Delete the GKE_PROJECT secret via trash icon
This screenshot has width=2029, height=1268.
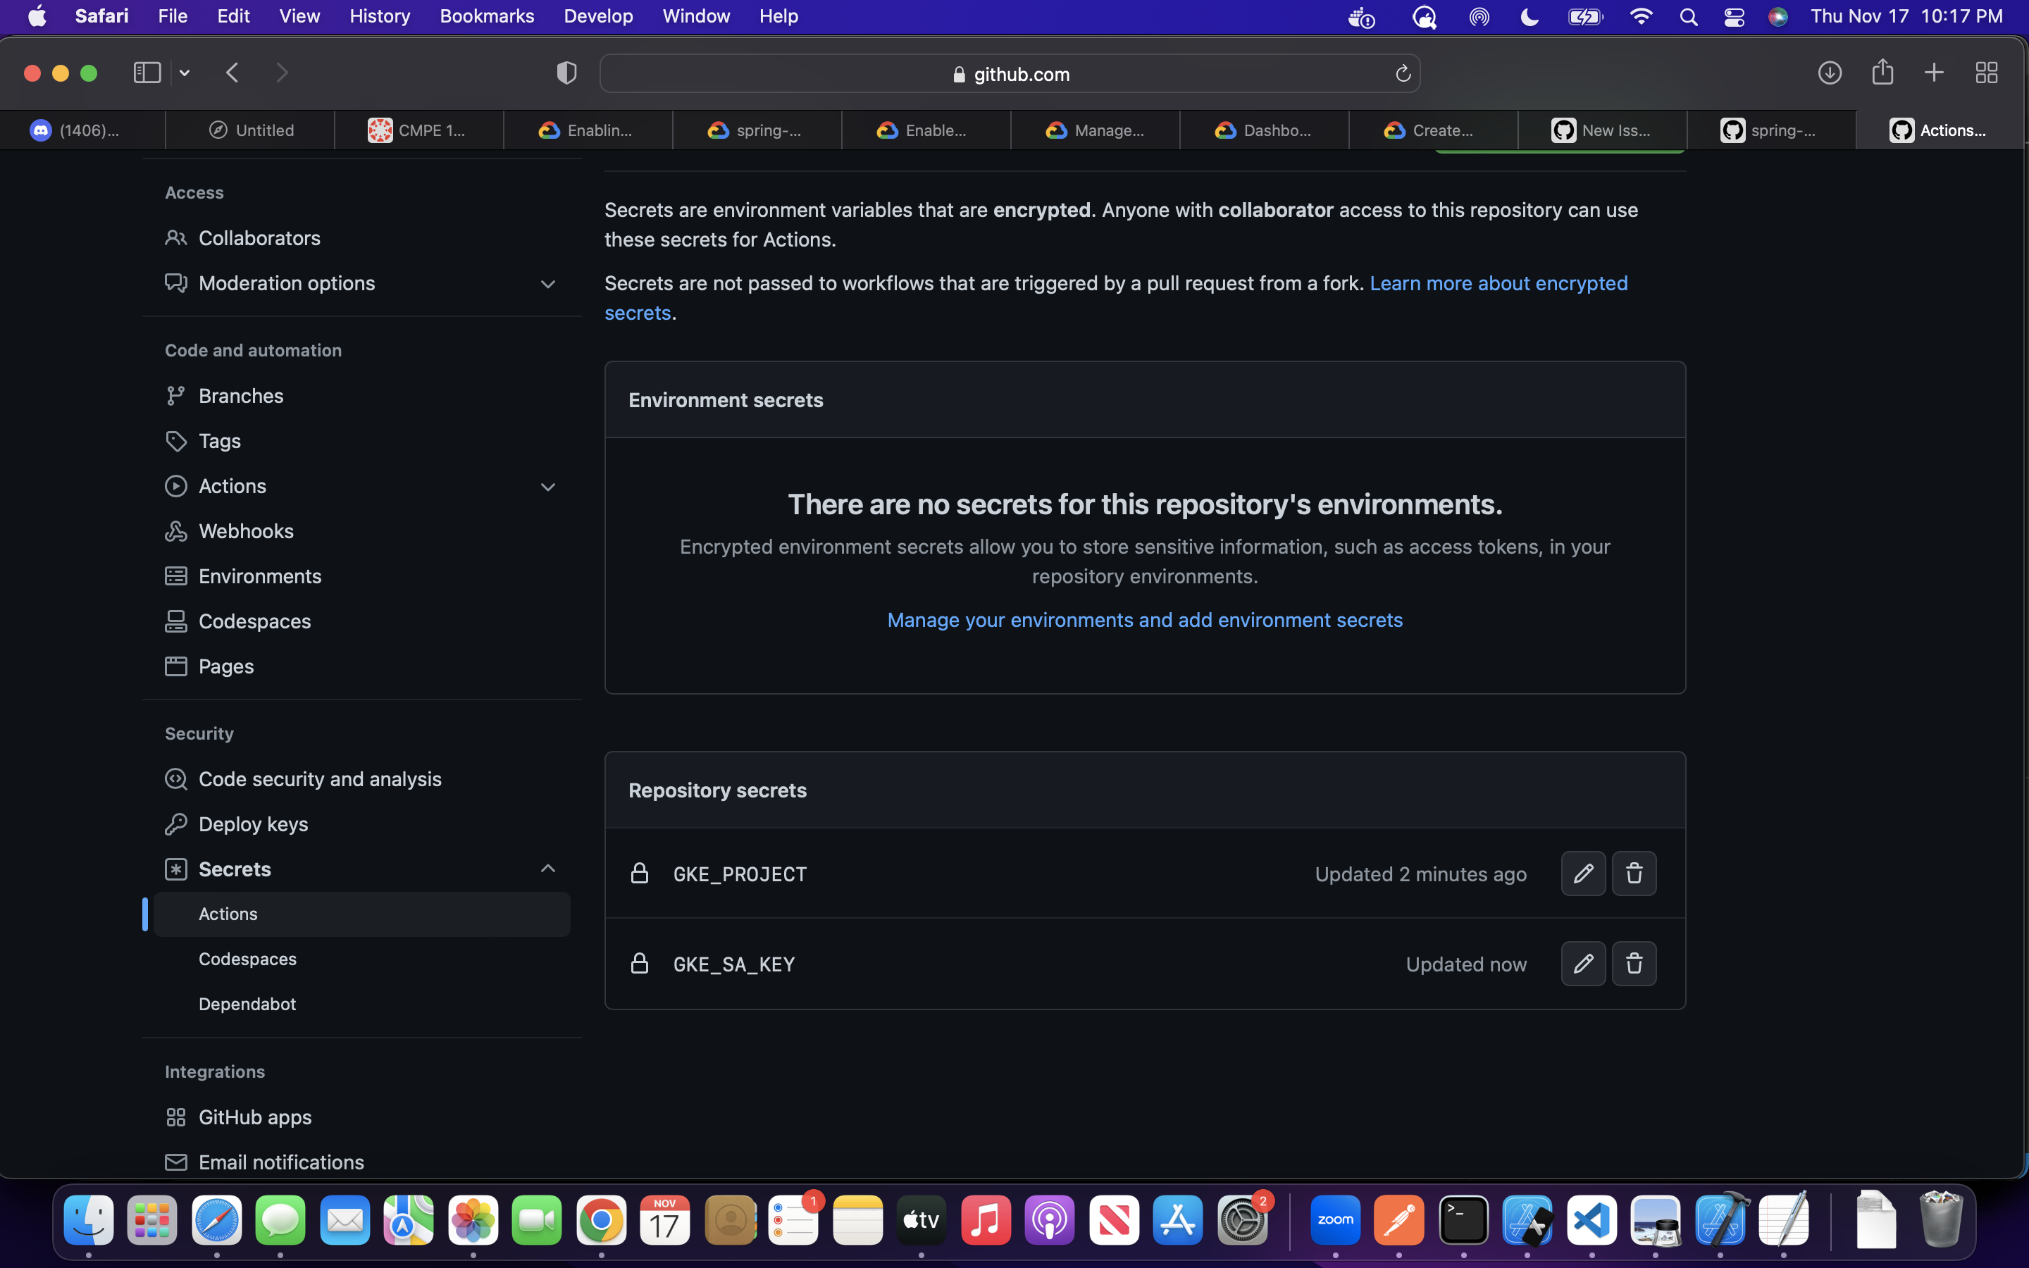pyautogui.click(x=1633, y=874)
